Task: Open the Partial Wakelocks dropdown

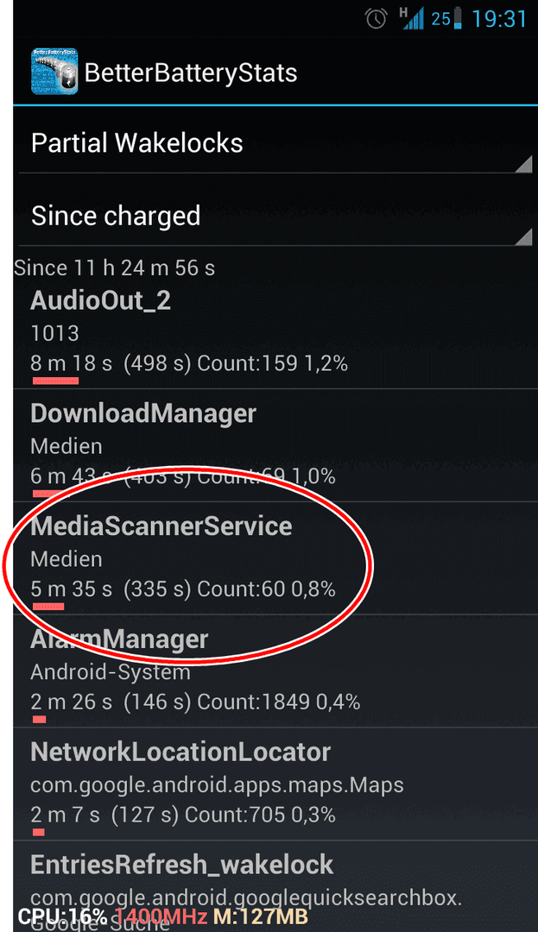Action: pyautogui.click(x=275, y=144)
